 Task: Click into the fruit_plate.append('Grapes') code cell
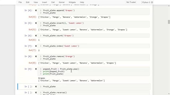93,12
